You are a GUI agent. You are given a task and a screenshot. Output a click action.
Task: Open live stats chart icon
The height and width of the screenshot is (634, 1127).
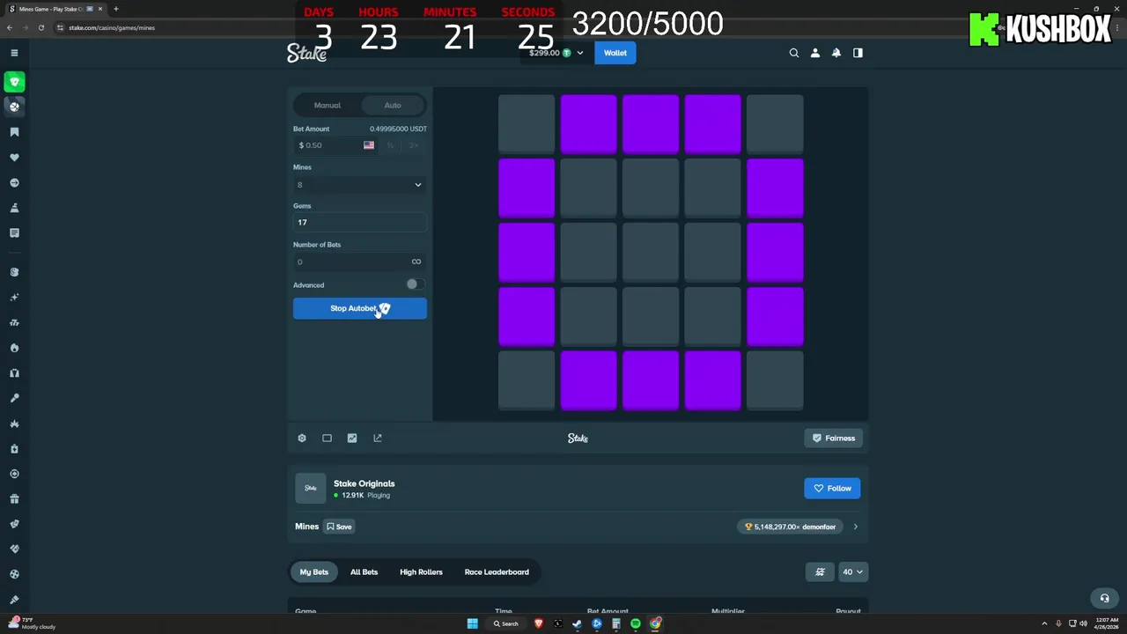[x=352, y=438]
